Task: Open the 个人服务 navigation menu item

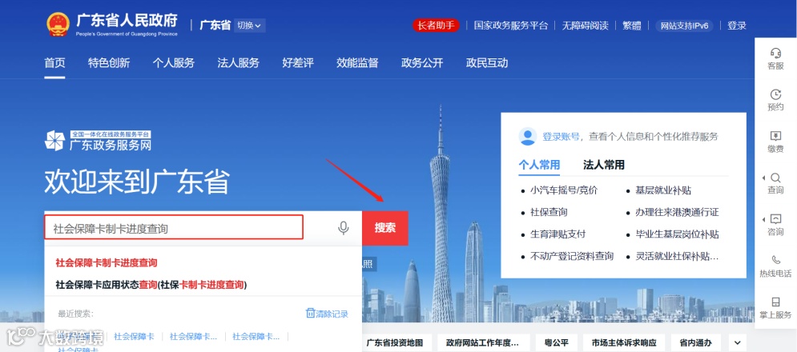Action: tap(173, 63)
